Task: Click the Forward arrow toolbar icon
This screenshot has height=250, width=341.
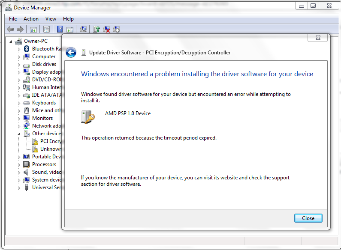Action: pyautogui.click(x=20, y=29)
